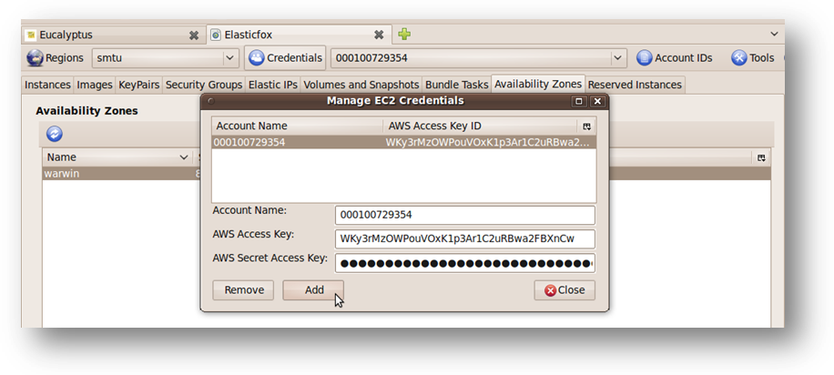This screenshot has height=375, width=834.
Task: Click the Regions globe icon
Action: click(x=36, y=58)
